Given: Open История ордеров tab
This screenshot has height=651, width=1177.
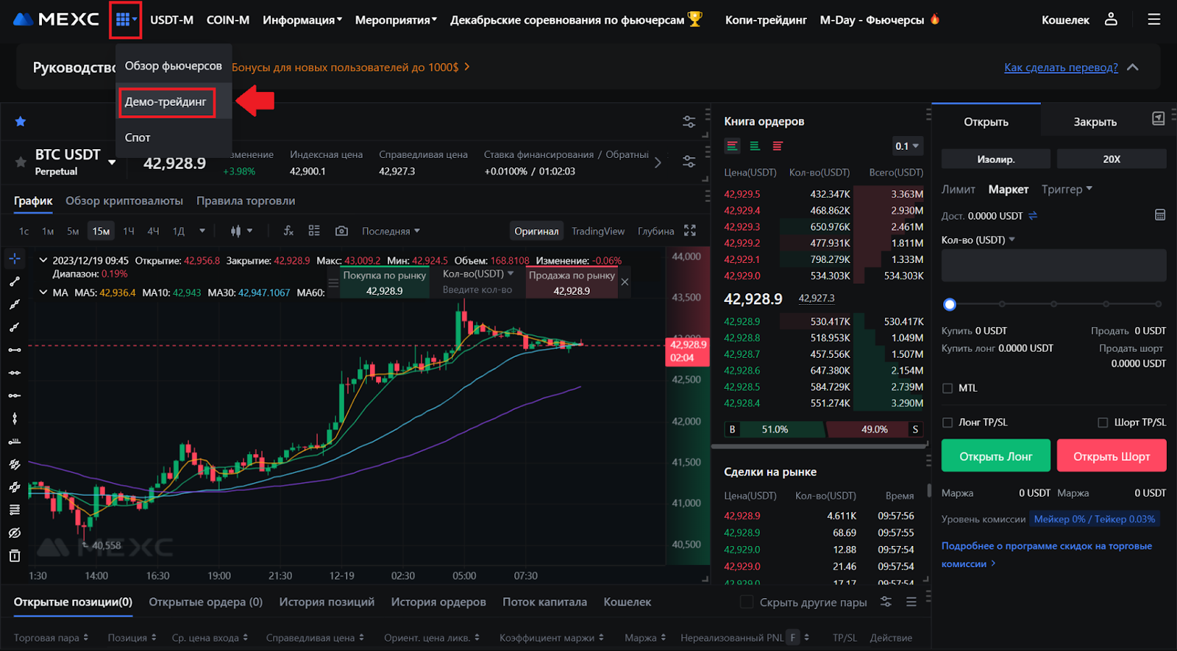Looking at the screenshot, I should click(438, 602).
